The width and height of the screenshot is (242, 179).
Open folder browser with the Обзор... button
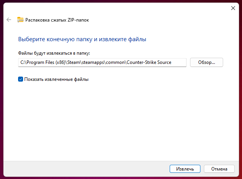tap(207, 62)
